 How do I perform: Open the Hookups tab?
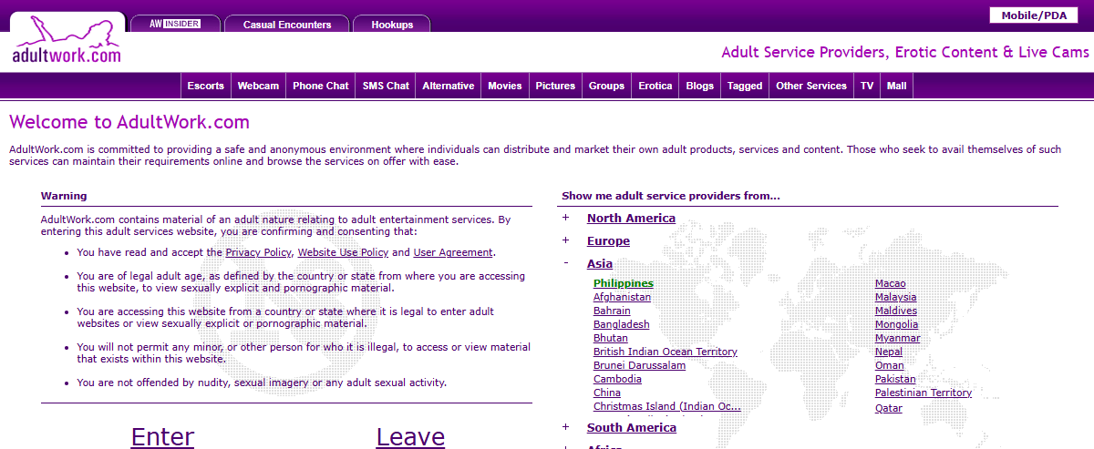392,25
